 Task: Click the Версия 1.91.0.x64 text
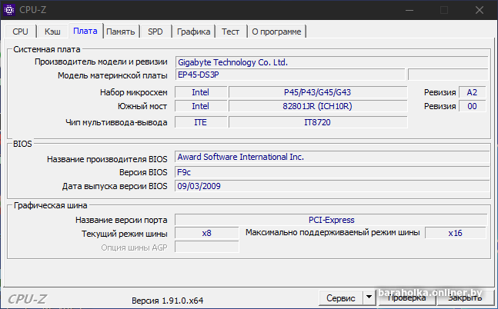(x=167, y=301)
